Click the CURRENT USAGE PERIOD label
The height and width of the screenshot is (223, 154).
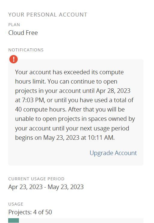click(36, 179)
